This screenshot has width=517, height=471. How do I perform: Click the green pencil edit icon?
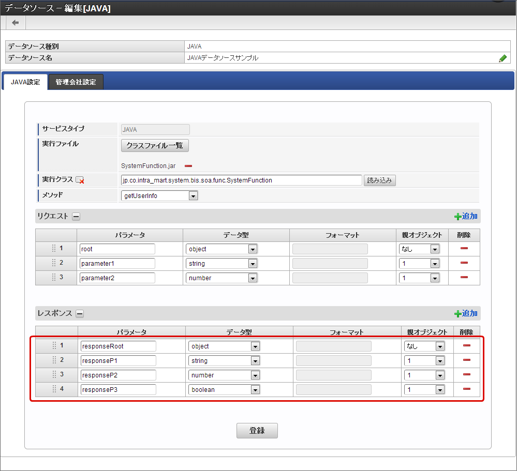[503, 58]
